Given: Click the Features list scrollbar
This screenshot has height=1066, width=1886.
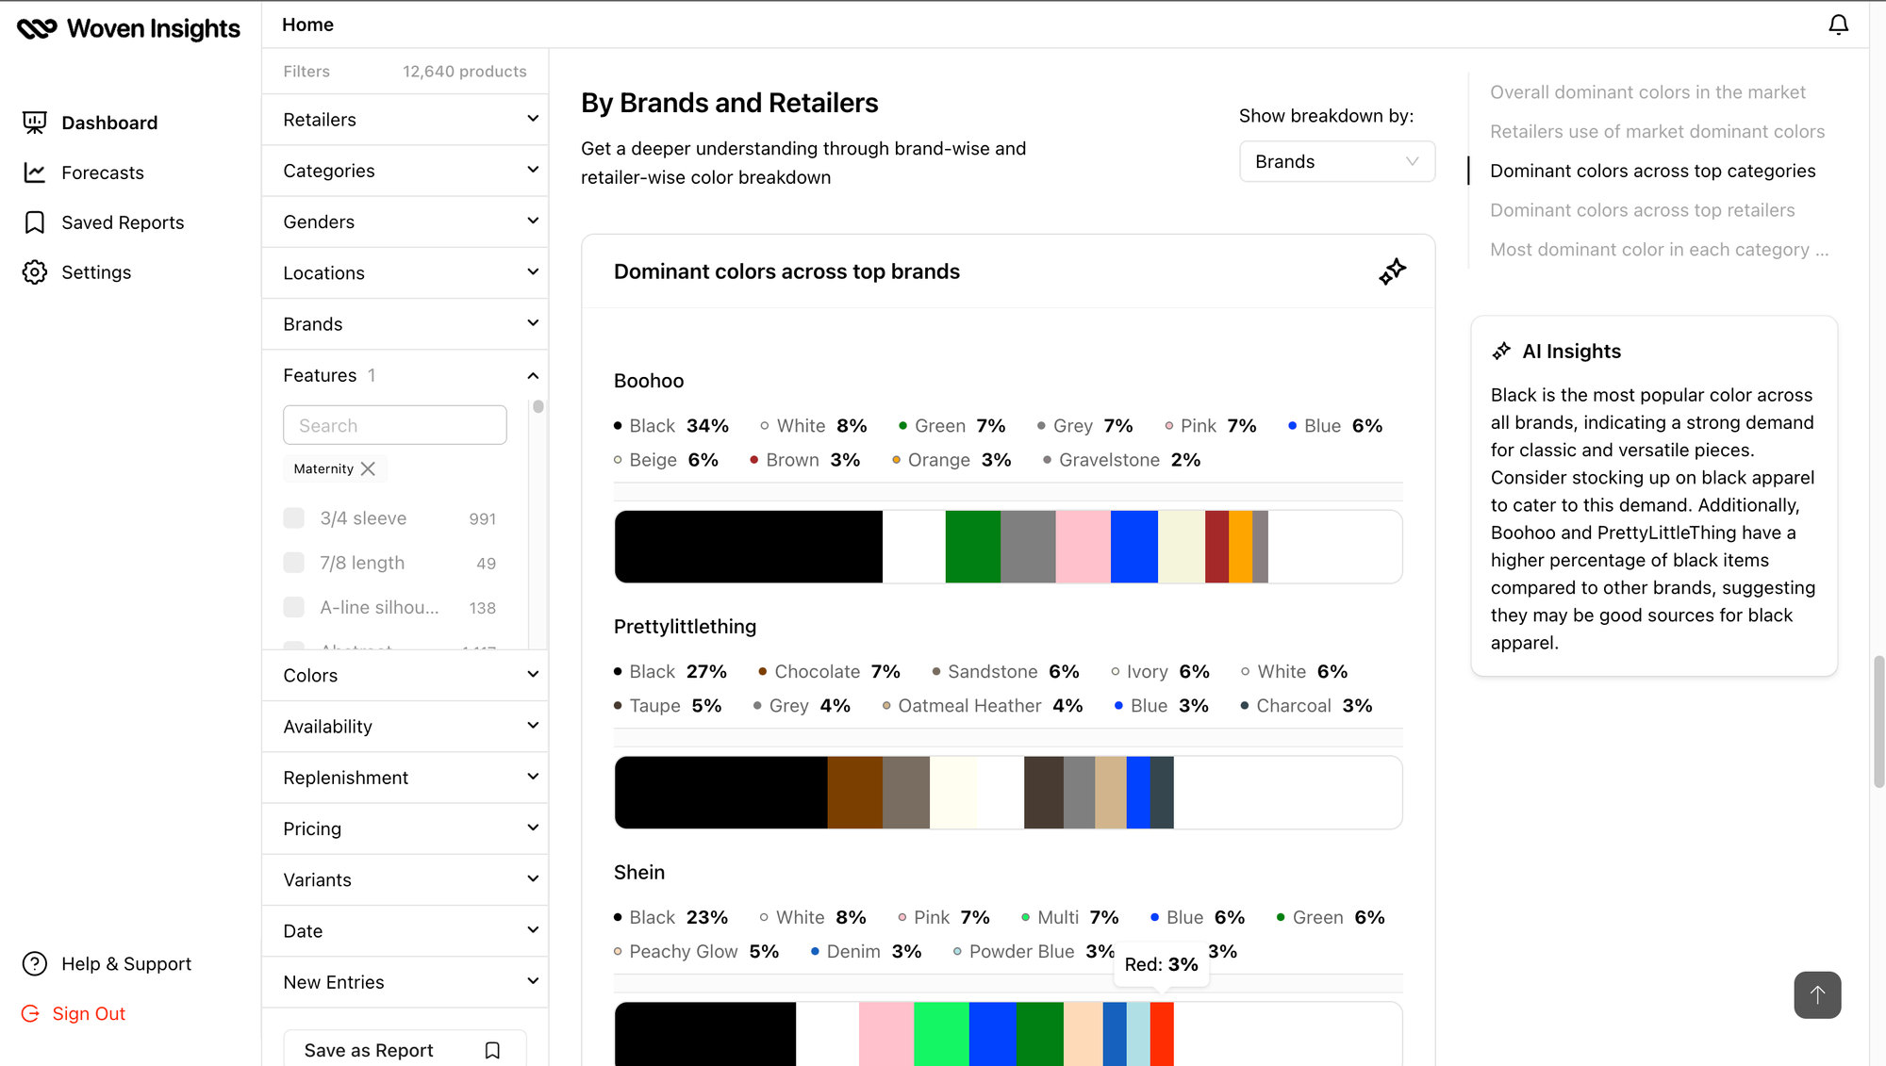Looking at the screenshot, I should [538, 407].
